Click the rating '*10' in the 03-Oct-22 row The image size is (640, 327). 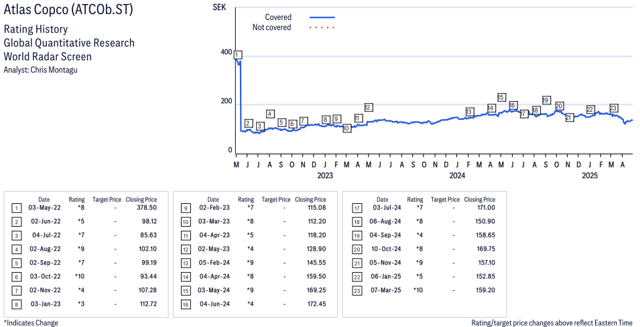80,276
